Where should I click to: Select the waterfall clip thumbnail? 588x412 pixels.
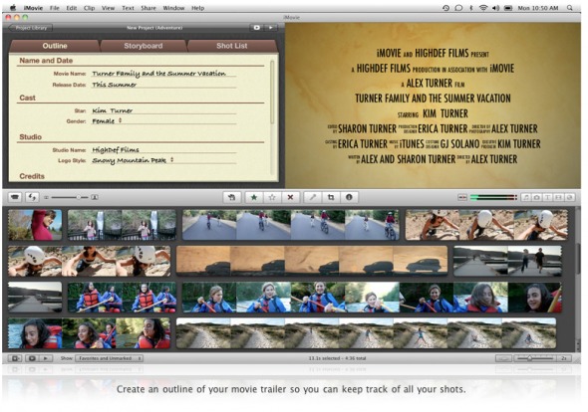click(x=122, y=225)
